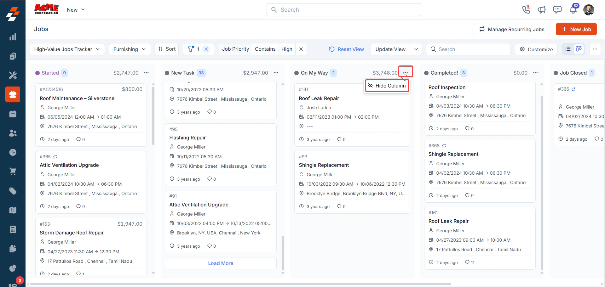Open the clock timesheet sidebar icon

[x=13, y=152]
